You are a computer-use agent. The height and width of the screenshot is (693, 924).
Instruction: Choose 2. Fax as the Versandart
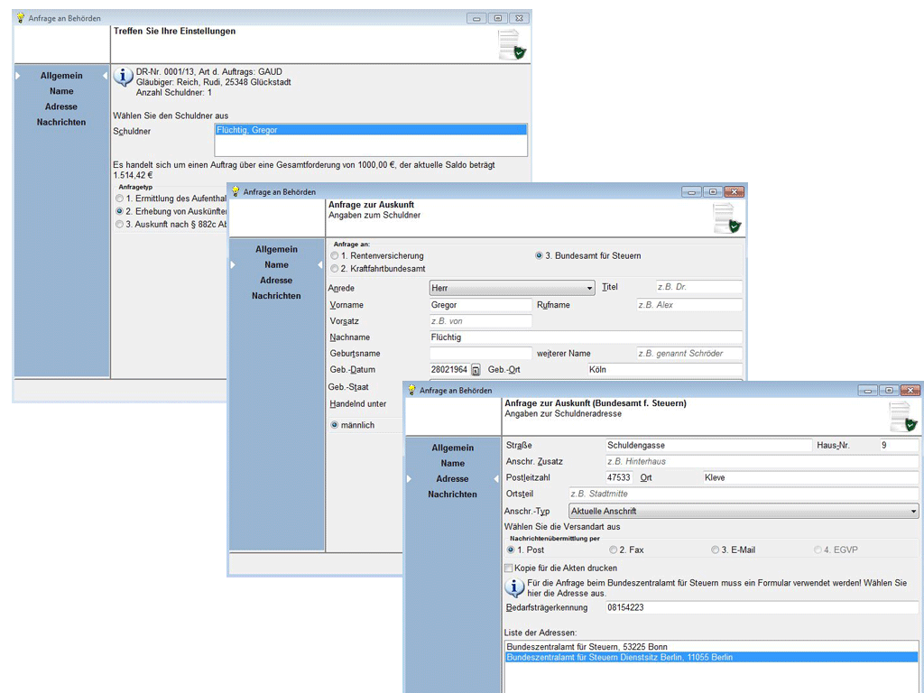(x=614, y=550)
